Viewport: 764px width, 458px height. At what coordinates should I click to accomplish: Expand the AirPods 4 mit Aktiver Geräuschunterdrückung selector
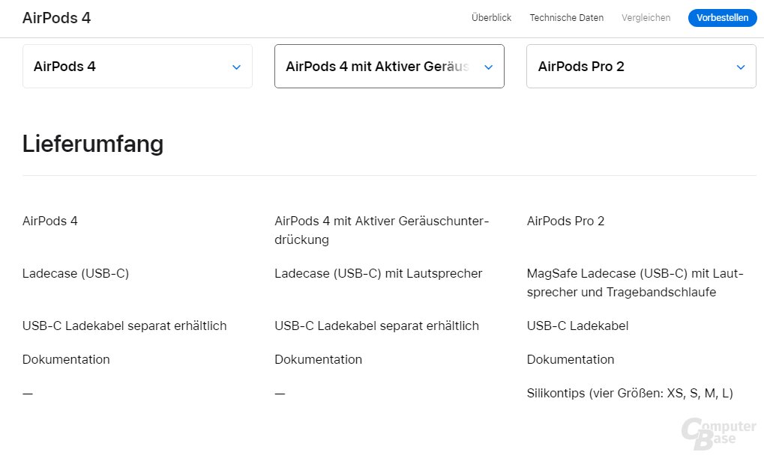click(x=389, y=66)
